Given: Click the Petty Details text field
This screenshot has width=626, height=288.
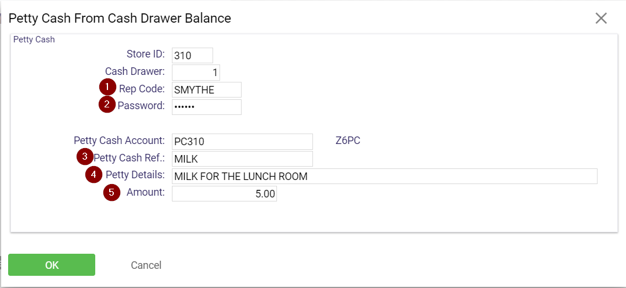Looking at the screenshot, I should [384, 176].
